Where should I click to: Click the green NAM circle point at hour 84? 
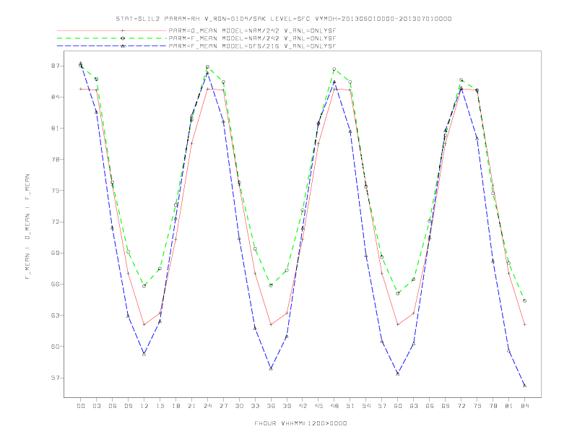coord(524,301)
